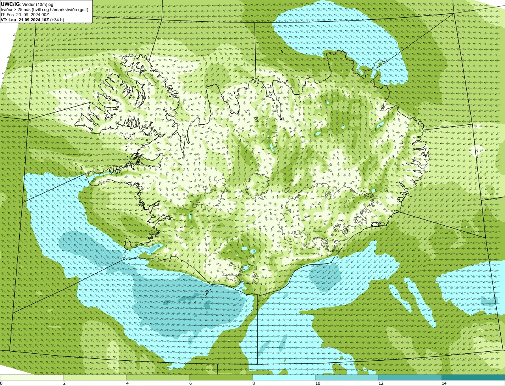Click the '10' tick label on the color scale

coord(318,383)
